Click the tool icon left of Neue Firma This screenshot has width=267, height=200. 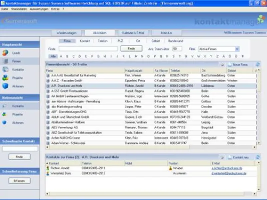(x=222, y=64)
